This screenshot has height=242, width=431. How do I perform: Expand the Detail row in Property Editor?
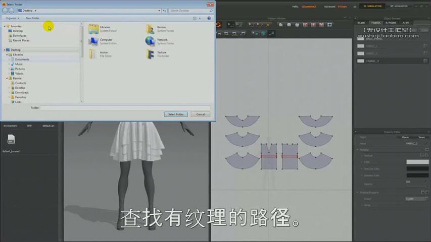point(362,205)
